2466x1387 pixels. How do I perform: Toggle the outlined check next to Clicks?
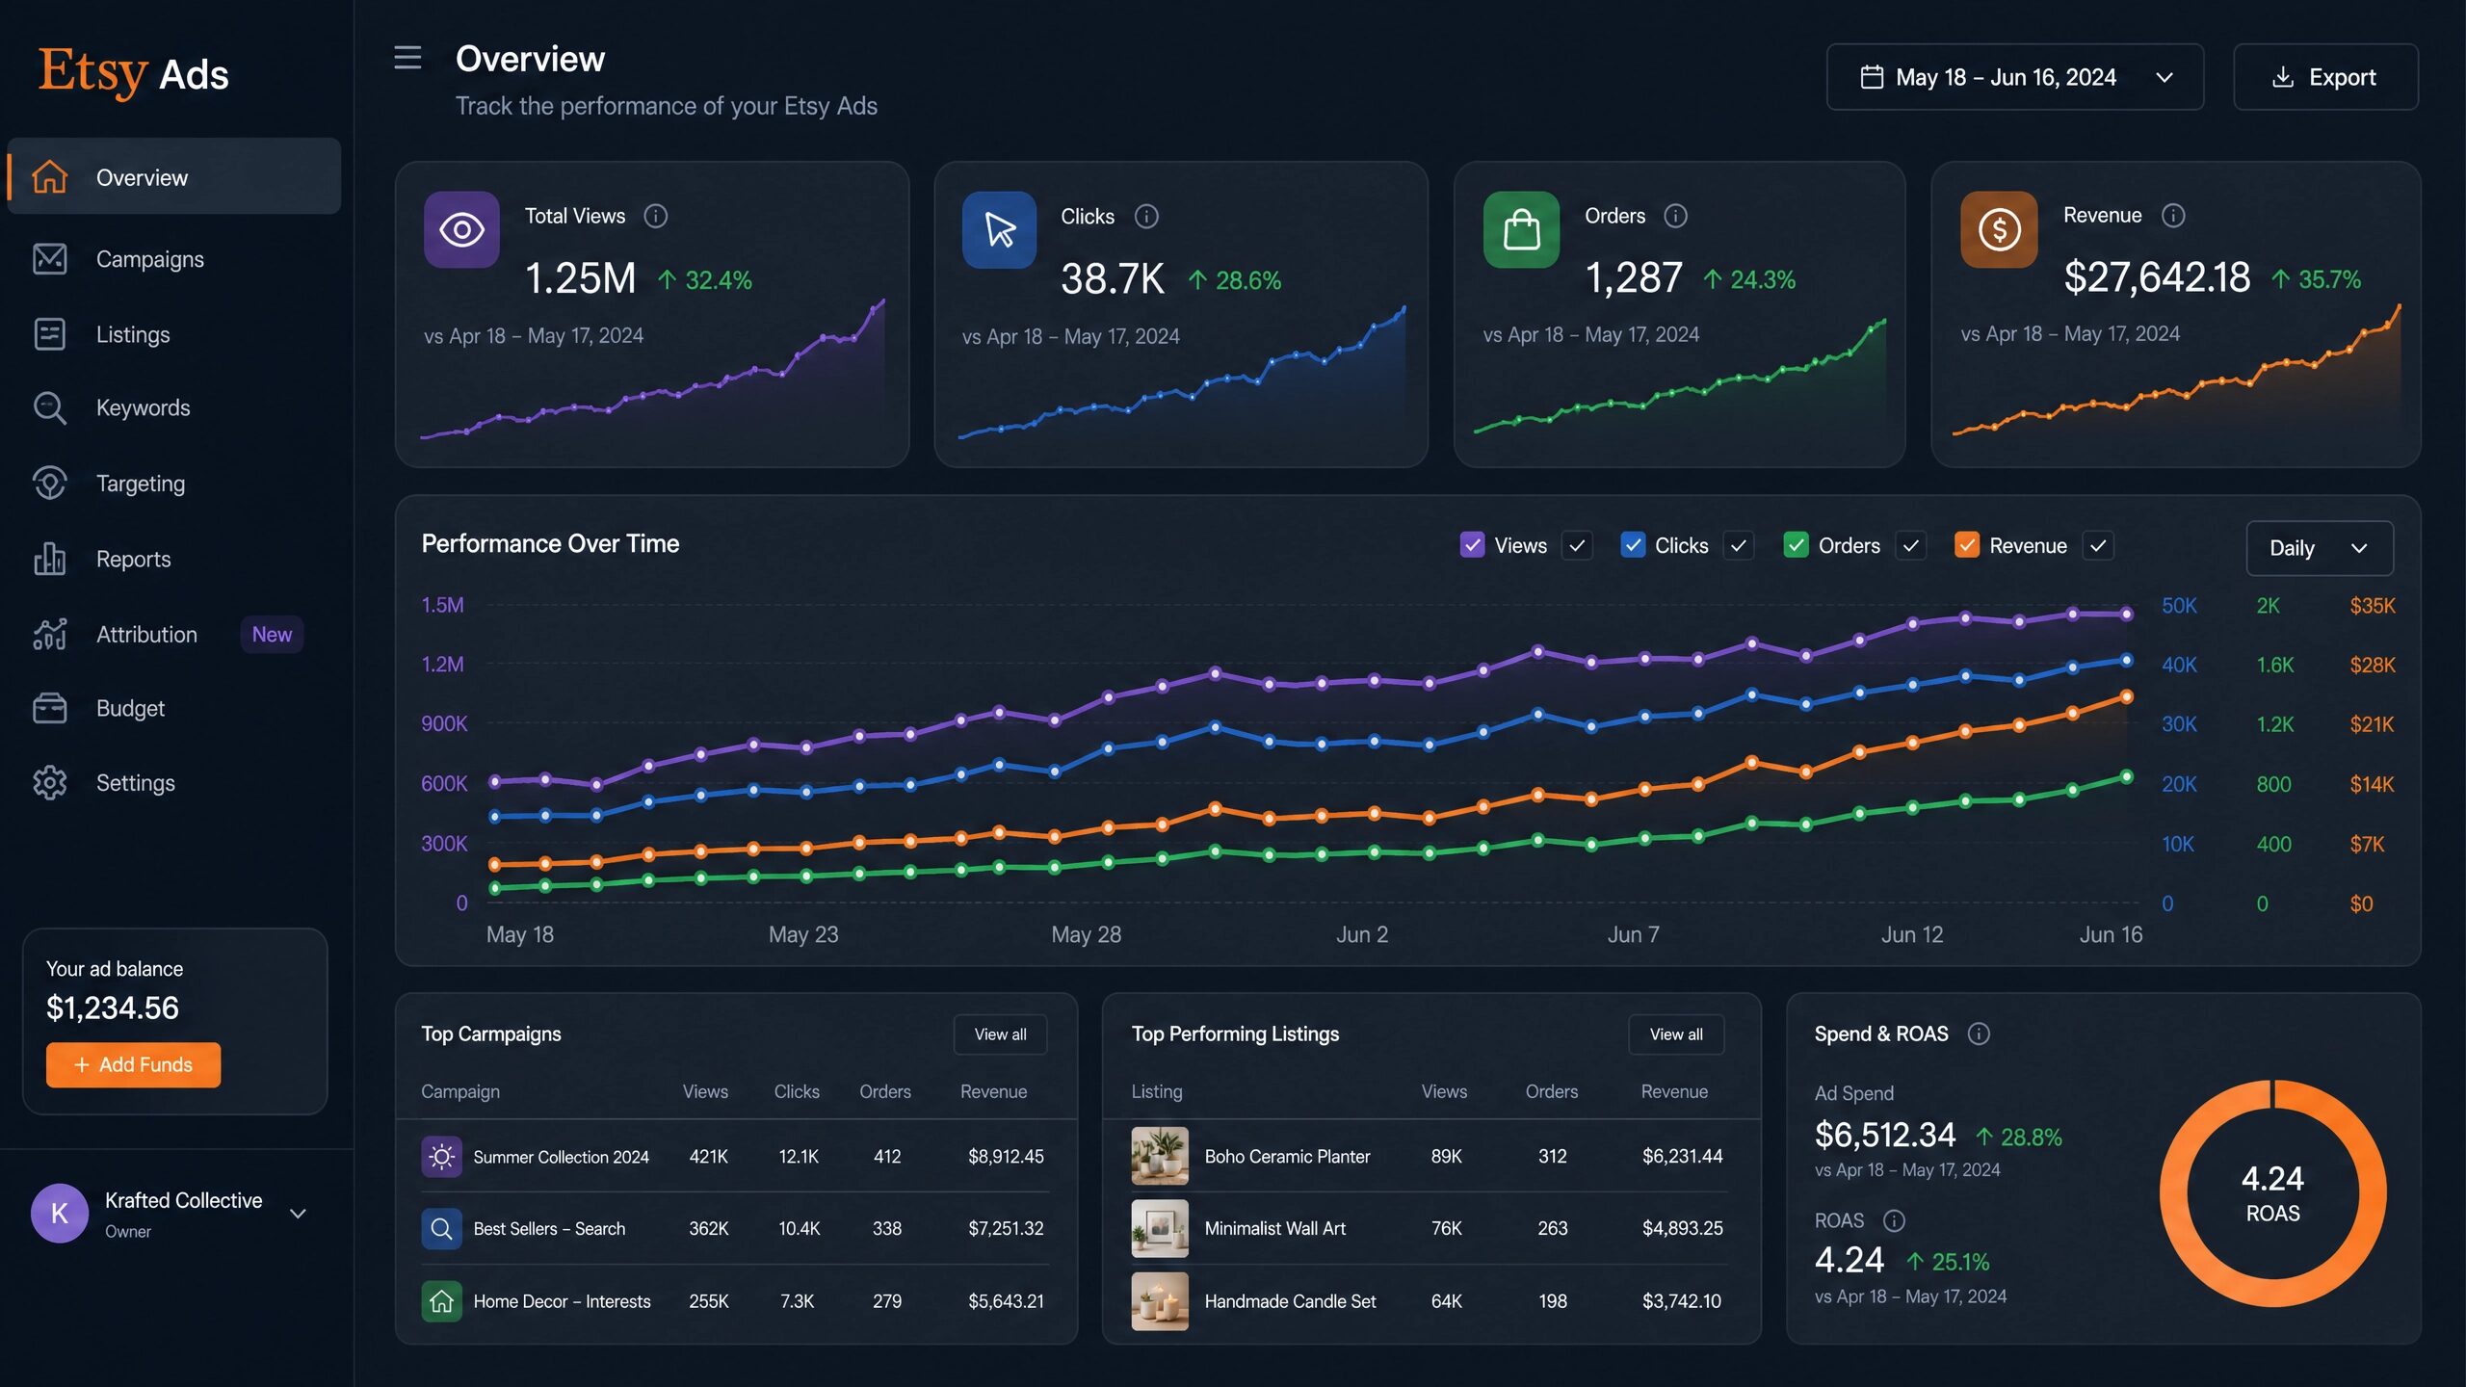click(1738, 546)
